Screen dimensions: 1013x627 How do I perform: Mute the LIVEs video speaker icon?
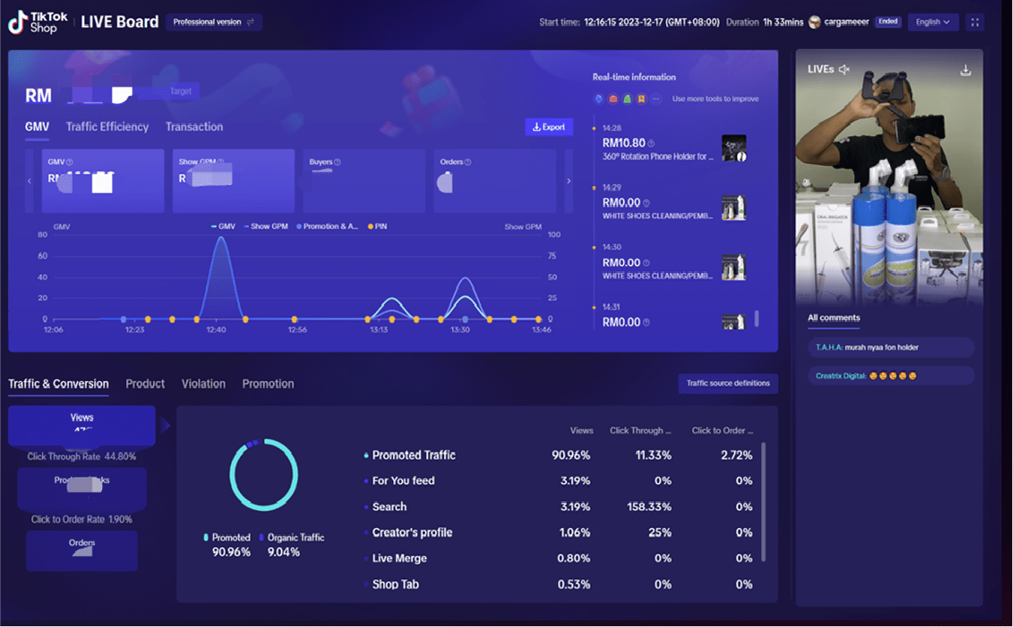point(844,70)
